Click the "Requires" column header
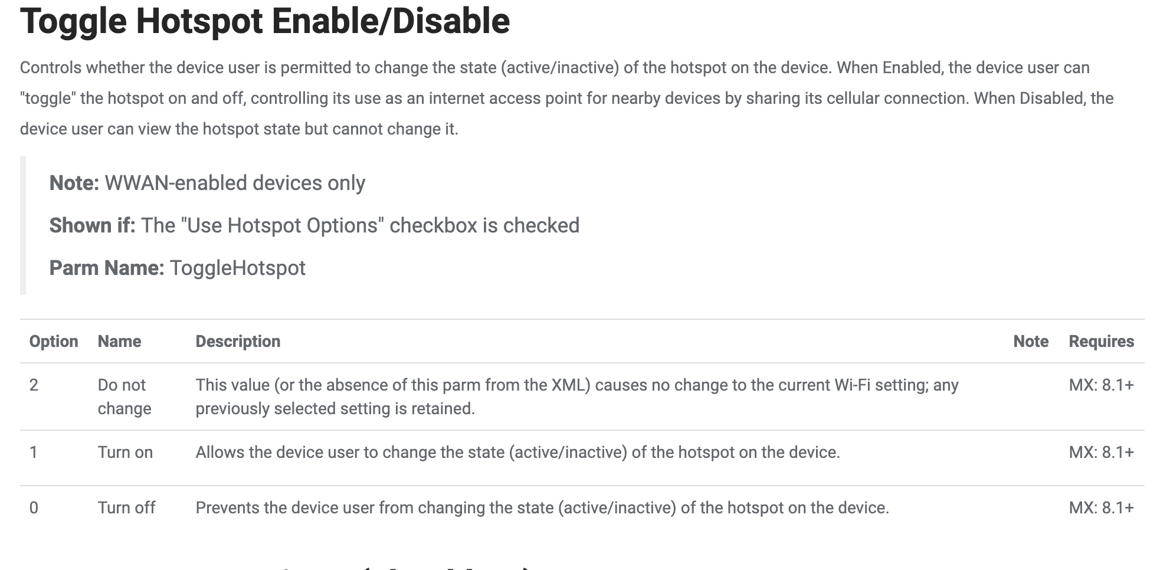1173x570 pixels. click(x=1101, y=341)
